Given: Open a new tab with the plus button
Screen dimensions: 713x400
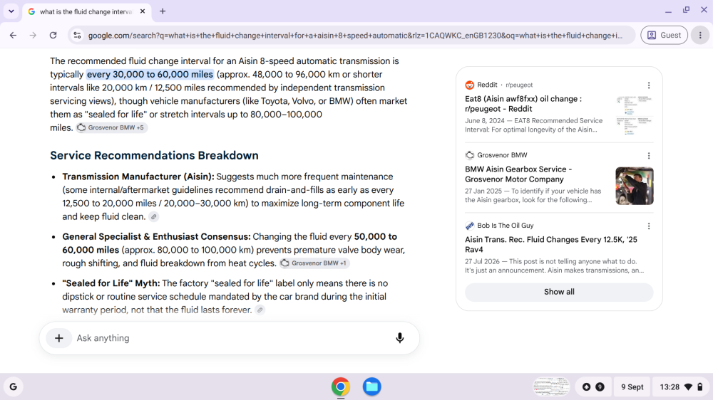Looking at the screenshot, I should pos(163,11).
